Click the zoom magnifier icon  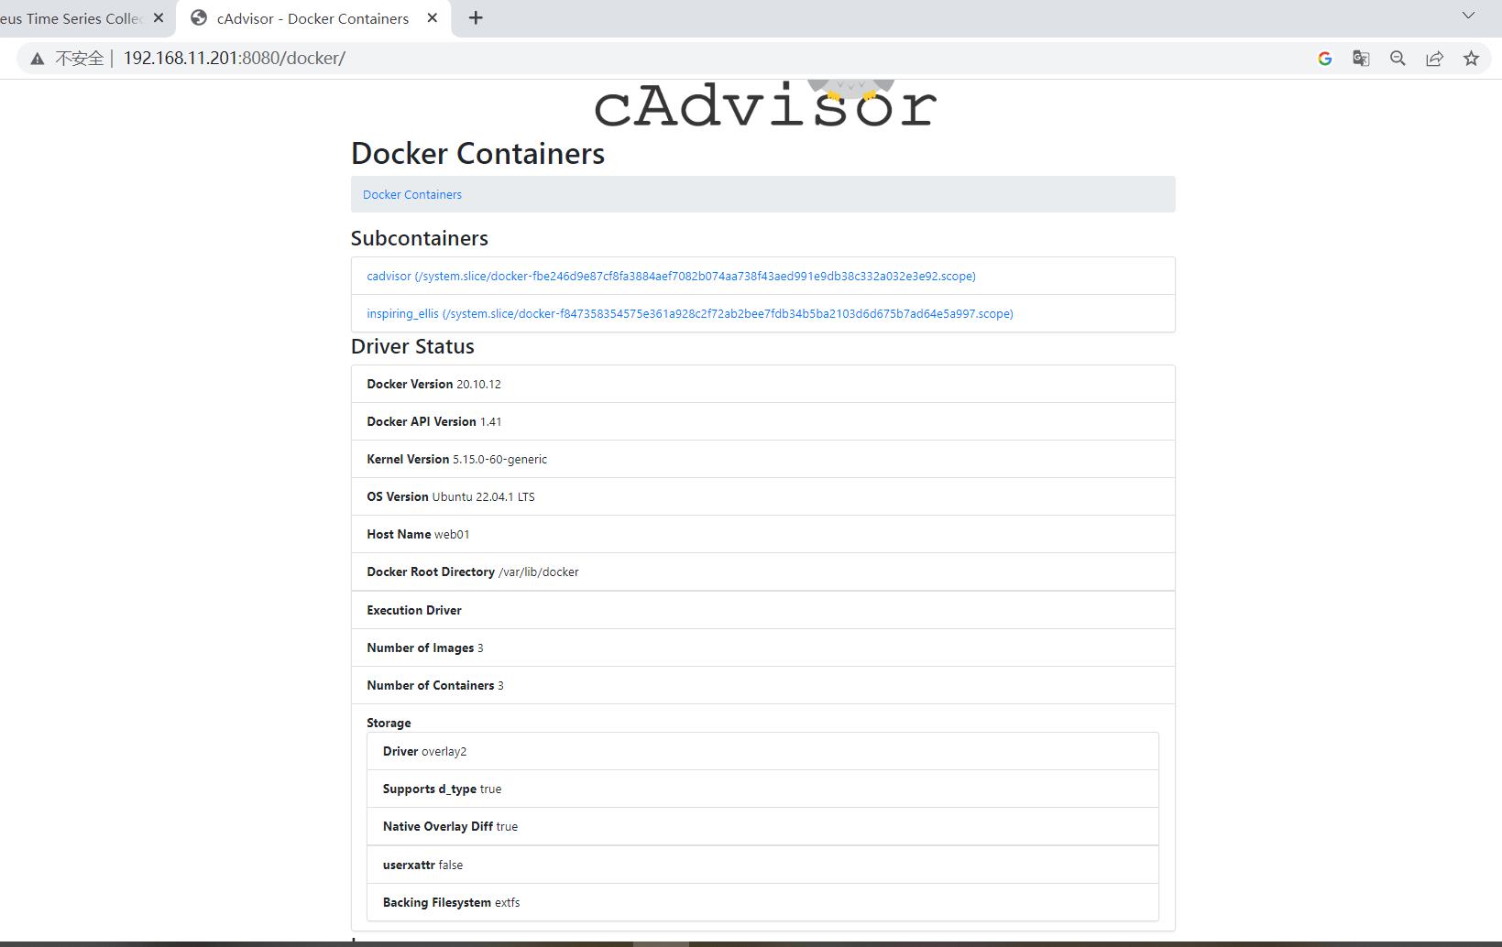point(1398,59)
